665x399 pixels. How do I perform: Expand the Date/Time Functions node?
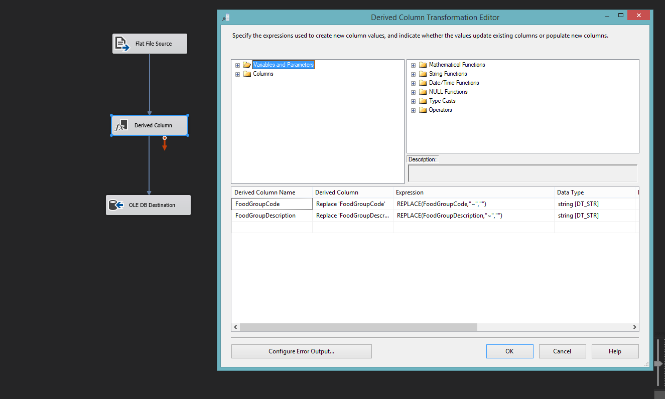point(413,83)
